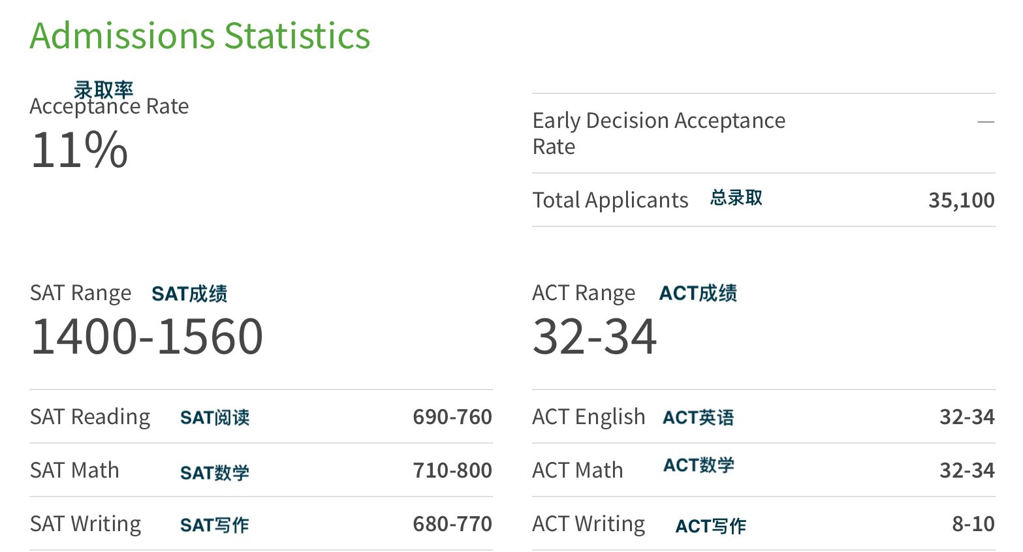This screenshot has height=552, width=1023.
Task: Click the ACT Math row label
Action: coord(578,470)
